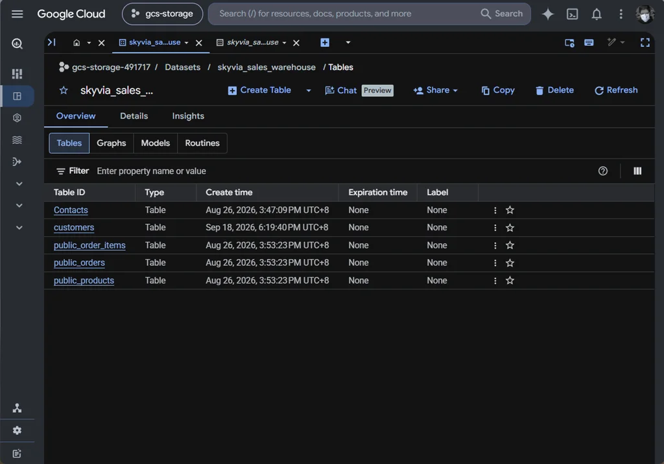Expand the first collapsed sidebar section
The width and height of the screenshot is (664, 464).
19,184
